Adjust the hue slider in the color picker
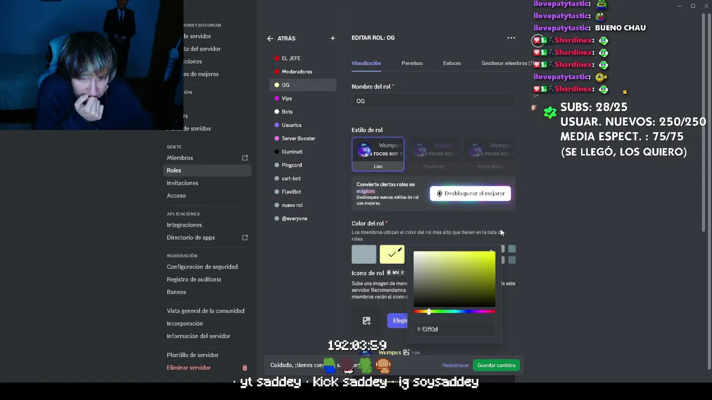The image size is (712, 400). coord(454,312)
